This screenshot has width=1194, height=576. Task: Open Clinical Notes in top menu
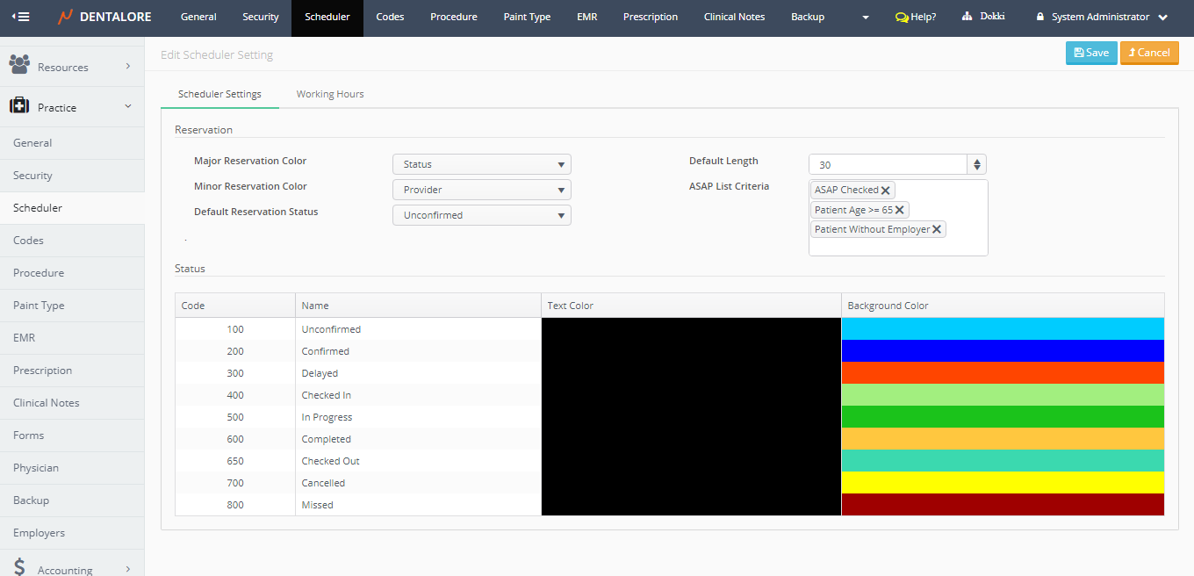[x=734, y=17]
